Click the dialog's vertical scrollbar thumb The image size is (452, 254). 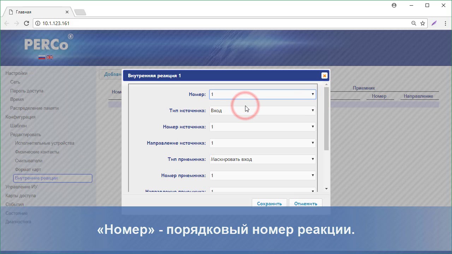[326, 119]
